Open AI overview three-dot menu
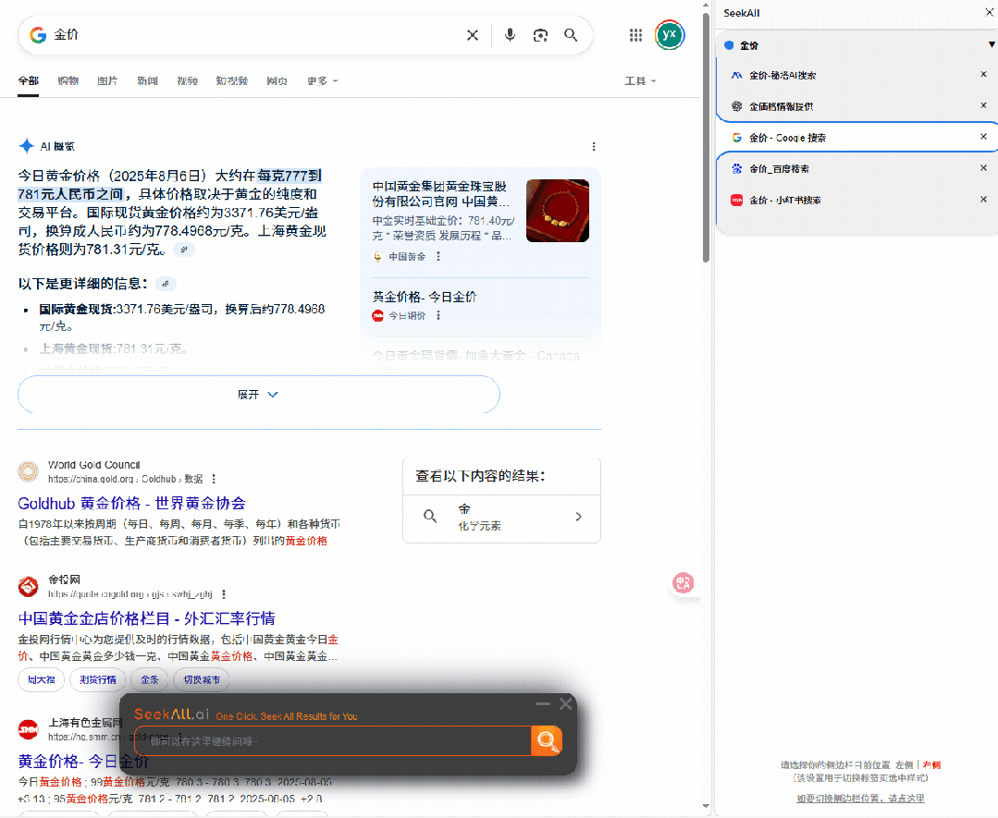Image resolution: width=998 pixels, height=818 pixels. pos(594,146)
